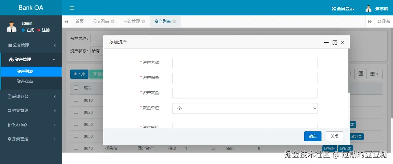The width and height of the screenshot is (393, 164).
Task: Open the 系统管理 menu
Action: 31,139
